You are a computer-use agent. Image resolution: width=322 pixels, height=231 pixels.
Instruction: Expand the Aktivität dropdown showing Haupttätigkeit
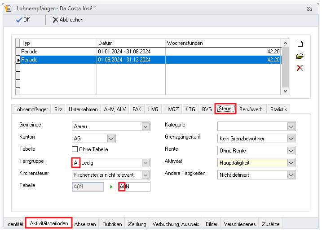coord(291,163)
